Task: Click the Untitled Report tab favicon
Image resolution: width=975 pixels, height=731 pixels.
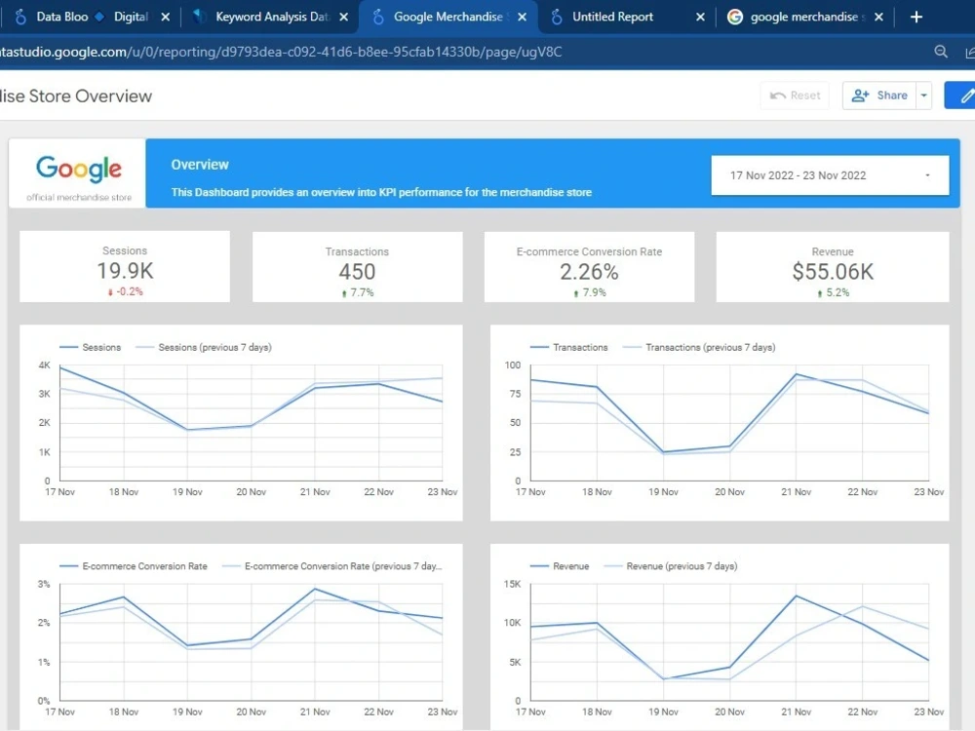Action: point(557,17)
